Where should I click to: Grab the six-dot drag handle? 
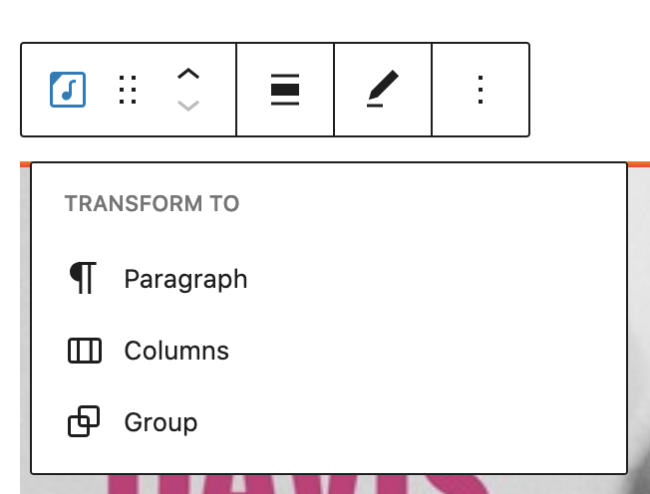pyautogui.click(x=128, y=90)
